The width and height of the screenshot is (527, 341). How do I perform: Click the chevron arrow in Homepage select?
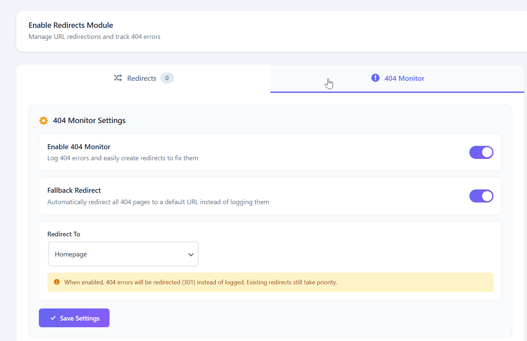tap(191, 254)
